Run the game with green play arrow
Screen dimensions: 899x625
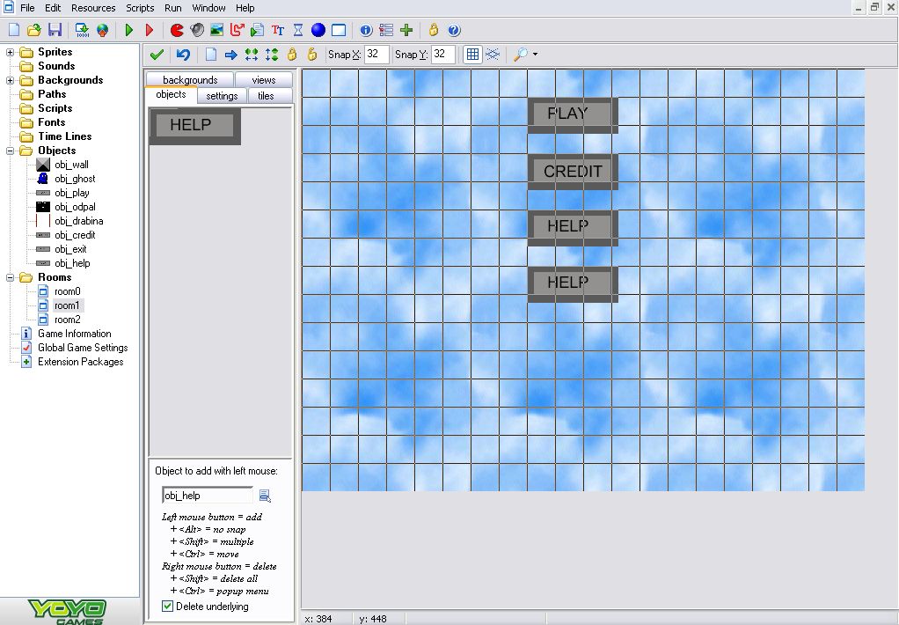[x=129, y=30]
